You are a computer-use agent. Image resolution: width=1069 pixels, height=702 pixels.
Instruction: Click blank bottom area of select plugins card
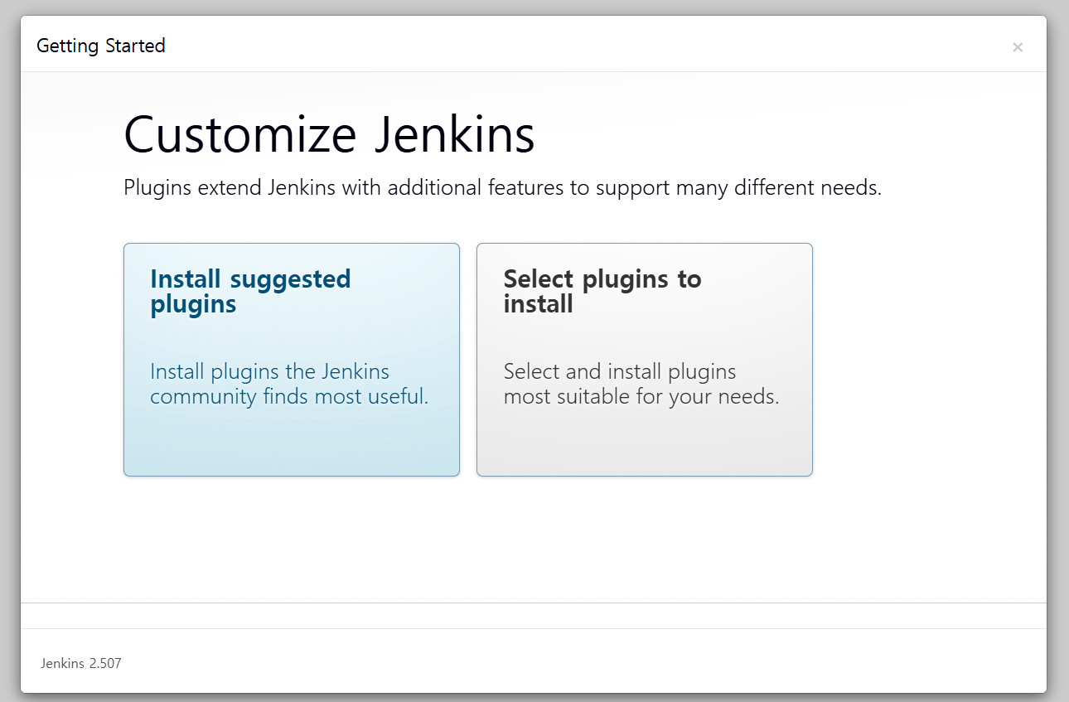(x=645, y=443)
